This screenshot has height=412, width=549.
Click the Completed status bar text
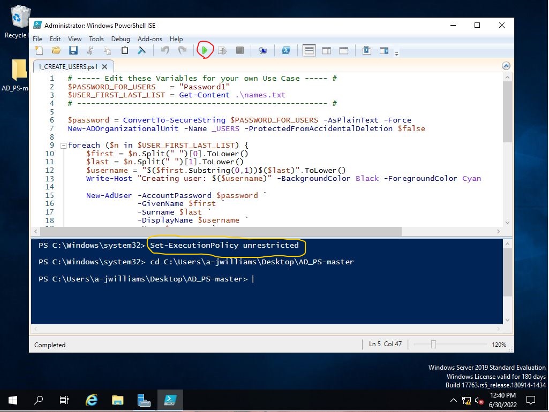click(50, 345)
